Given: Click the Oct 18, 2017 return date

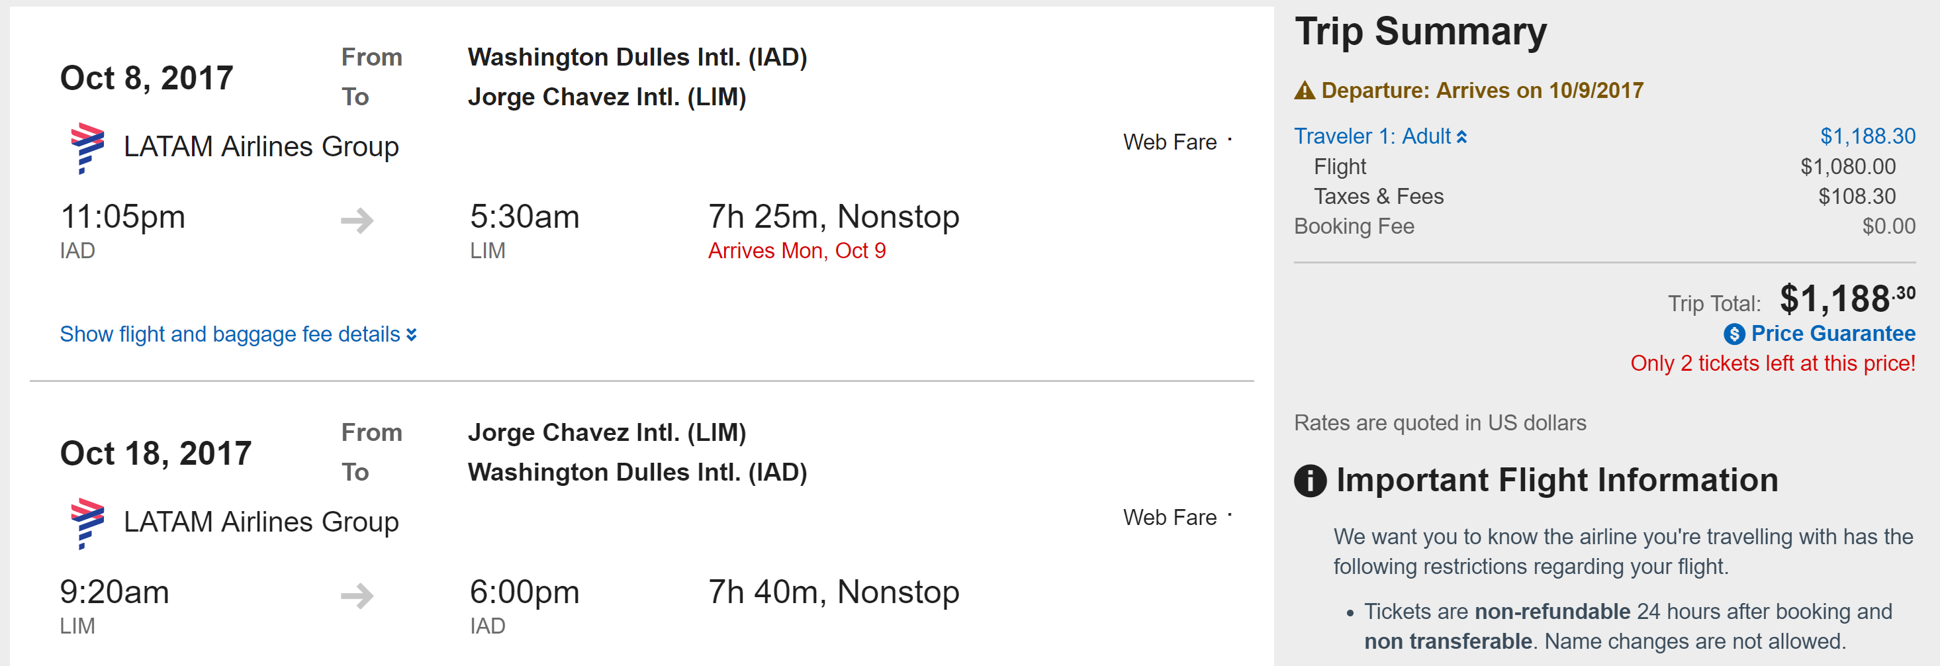Looking at the screenshot, I should coord(156,453).
